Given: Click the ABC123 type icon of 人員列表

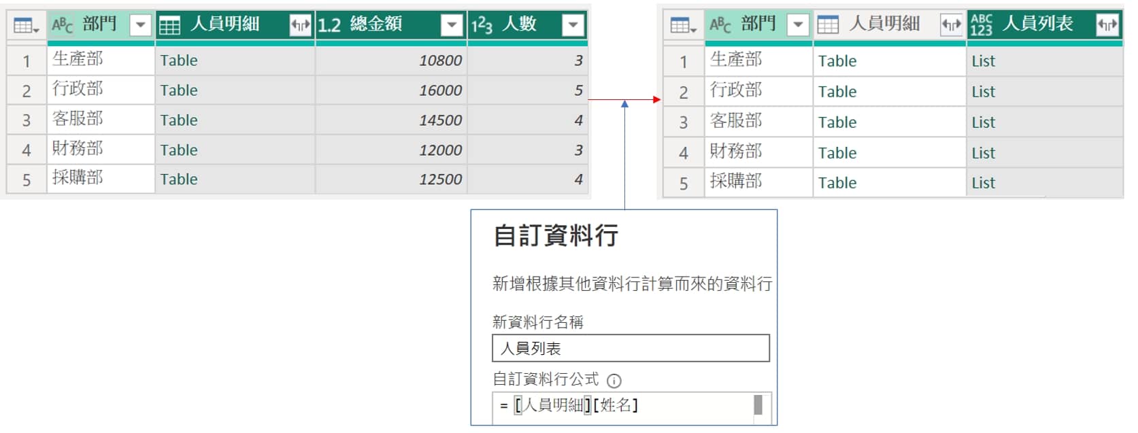Looking at the screenshot, I should [982, 25].
